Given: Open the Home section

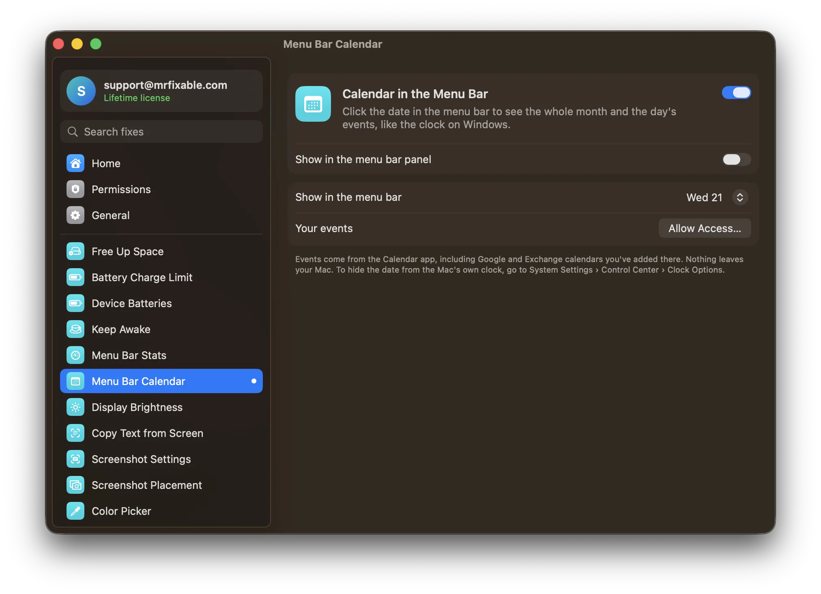Looking at the screenshot, I should [x=161, y=163].
